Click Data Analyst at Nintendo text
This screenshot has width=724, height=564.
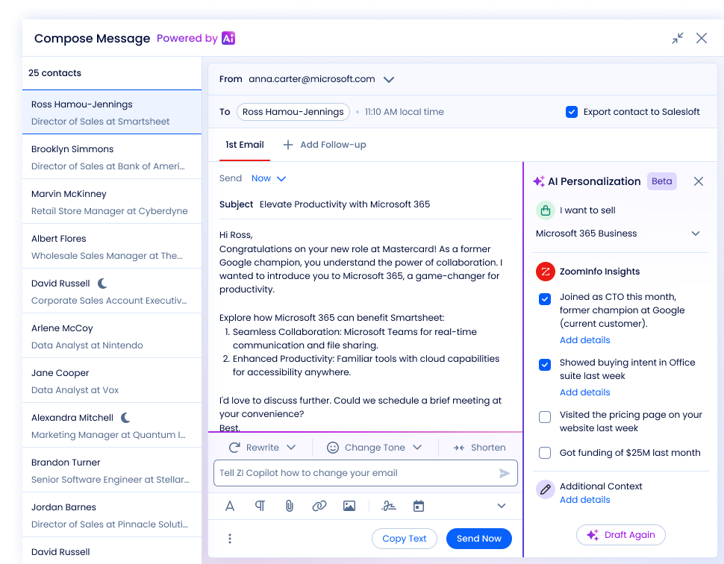coord(87,345)
